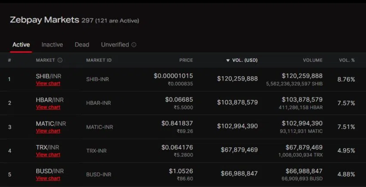View chart for HBAR/INR

point(48,107)
